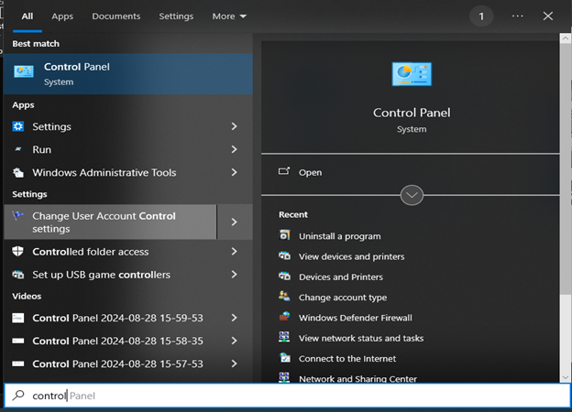572x412 pixels.
Task: Switch to the Settings tab
Action: tap(176, 16)
